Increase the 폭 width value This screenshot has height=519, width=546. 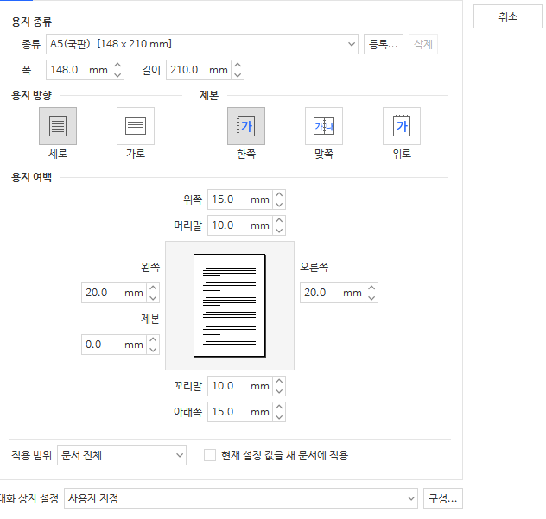[117, 65]
